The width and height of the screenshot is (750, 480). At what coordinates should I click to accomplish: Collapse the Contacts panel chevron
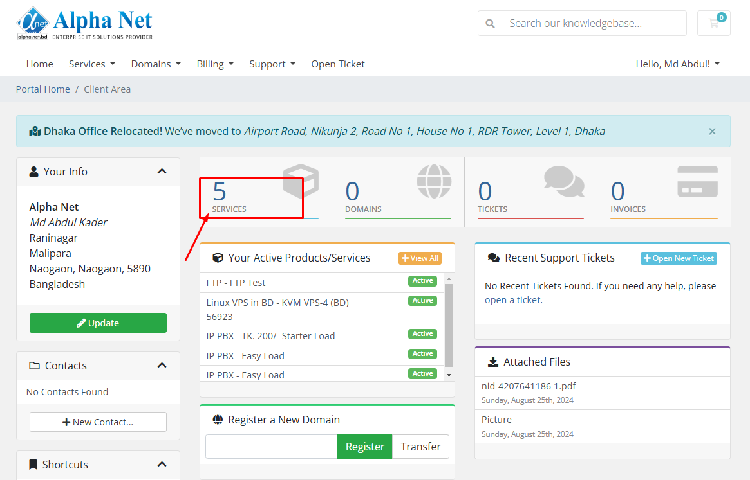point(162,366)
